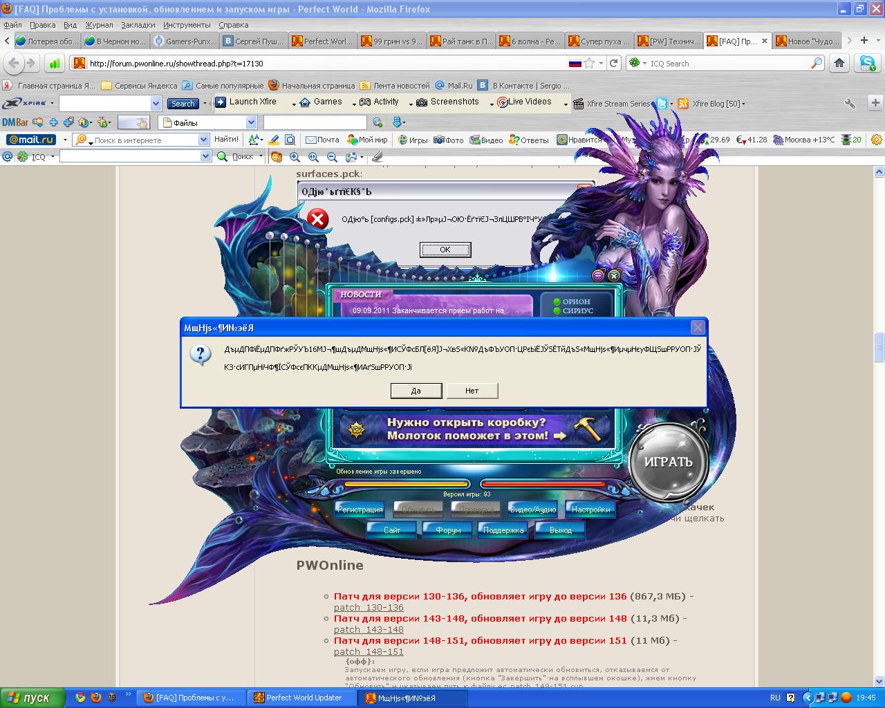Click OK in the configs.pck error
The image size is (885, 708).
[445, 250]
